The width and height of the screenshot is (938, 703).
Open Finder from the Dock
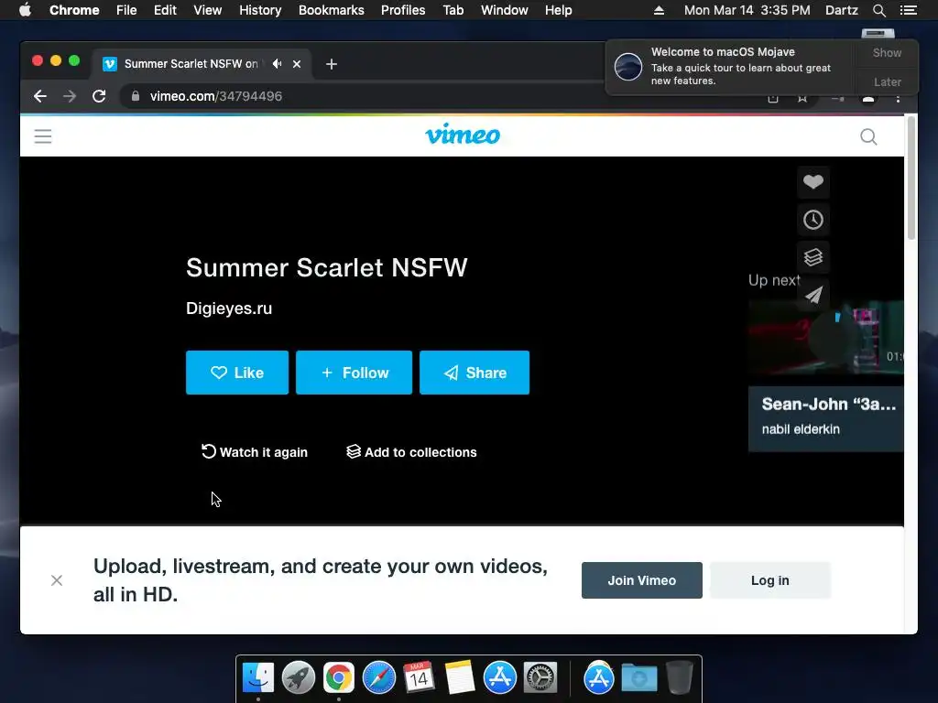tap(257, 678)
